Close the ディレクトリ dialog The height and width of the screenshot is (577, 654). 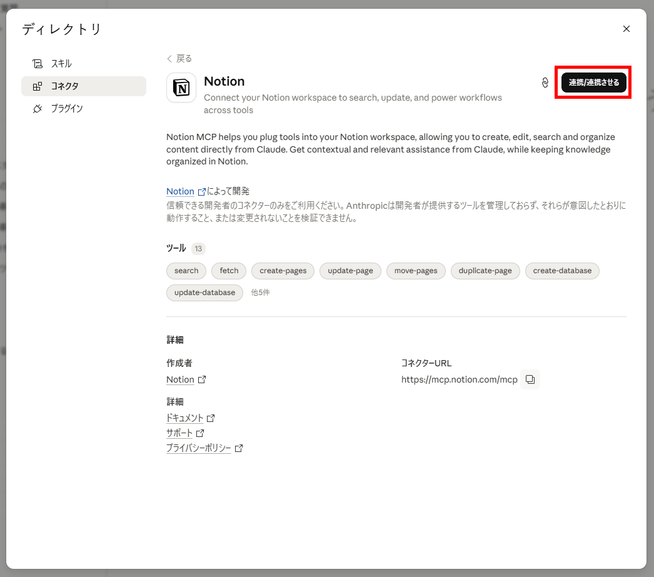pyautogui.click(x=626, y=29)
